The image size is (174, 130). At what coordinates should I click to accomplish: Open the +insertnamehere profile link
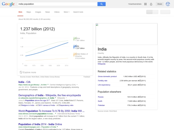coord(135,4)
